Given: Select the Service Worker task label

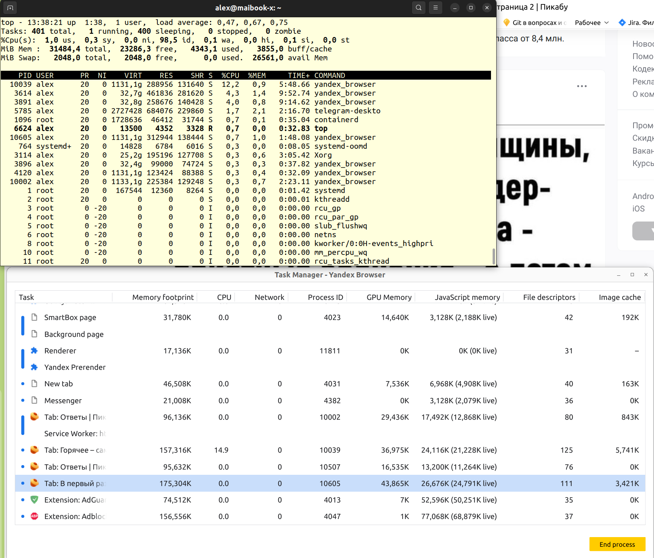Looking at the screenshot, I should pos(75,433).
